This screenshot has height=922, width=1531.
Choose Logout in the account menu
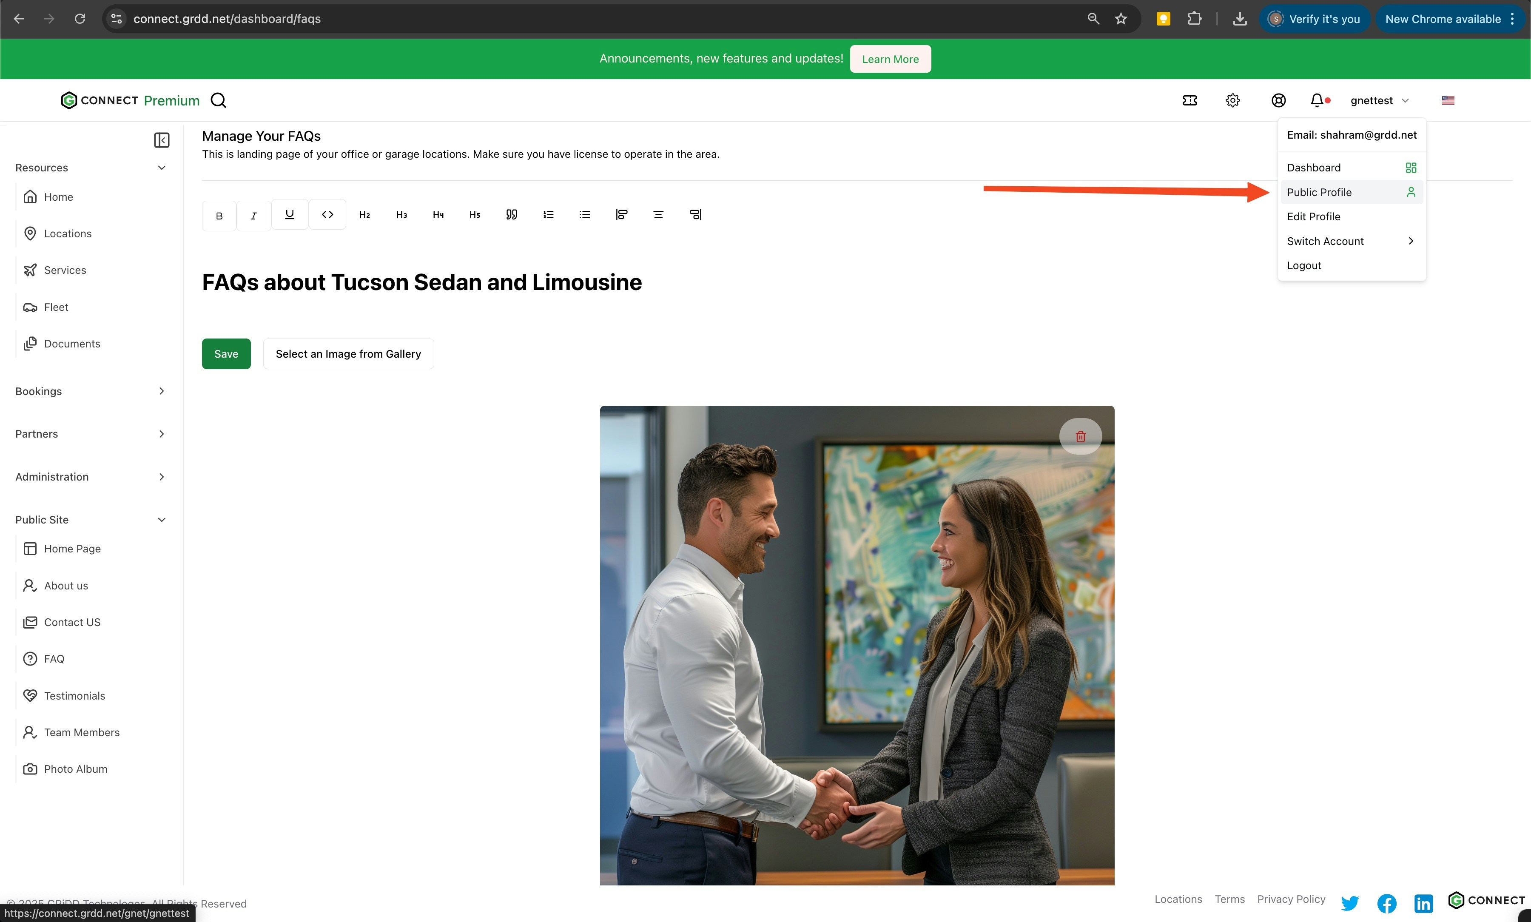pos(1303,265)
